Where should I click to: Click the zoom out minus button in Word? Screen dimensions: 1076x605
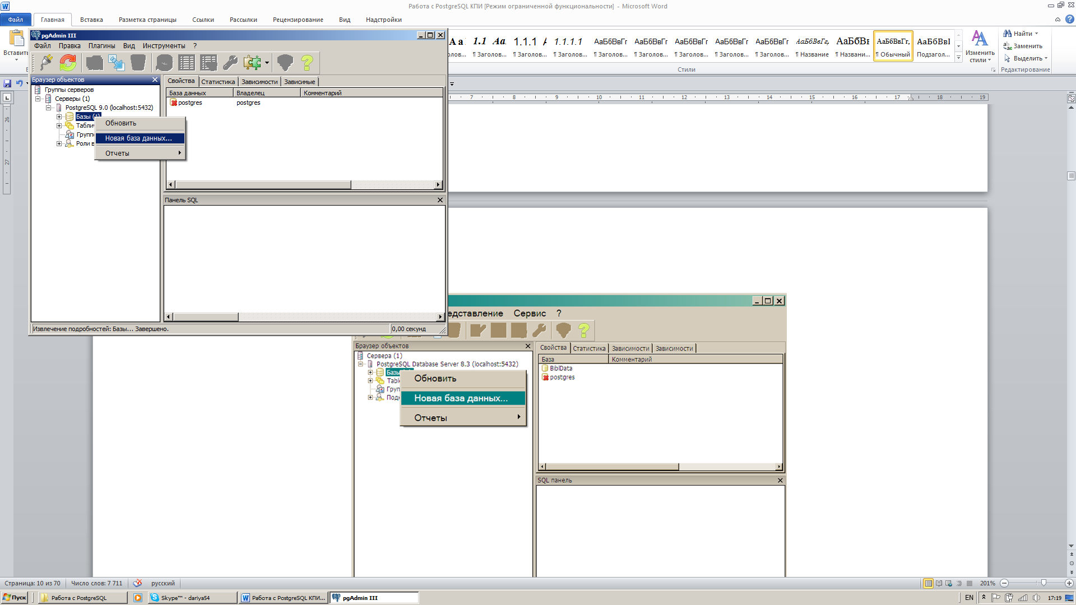coord(1004,583)
